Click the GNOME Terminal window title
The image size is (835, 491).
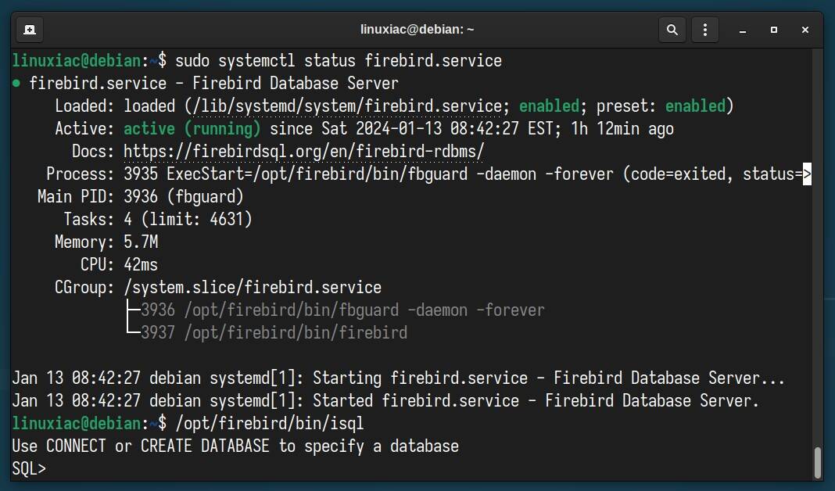point(417,29)
